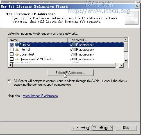Sort the list by Name column header

click(38, 40)
